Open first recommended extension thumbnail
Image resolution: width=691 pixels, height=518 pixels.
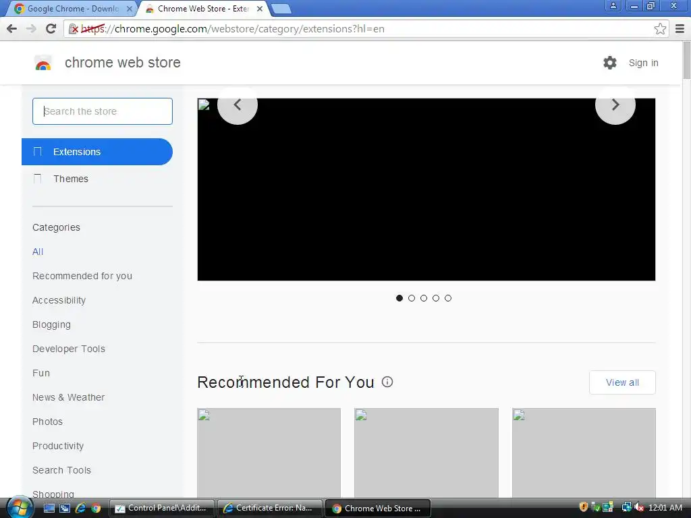269,453
